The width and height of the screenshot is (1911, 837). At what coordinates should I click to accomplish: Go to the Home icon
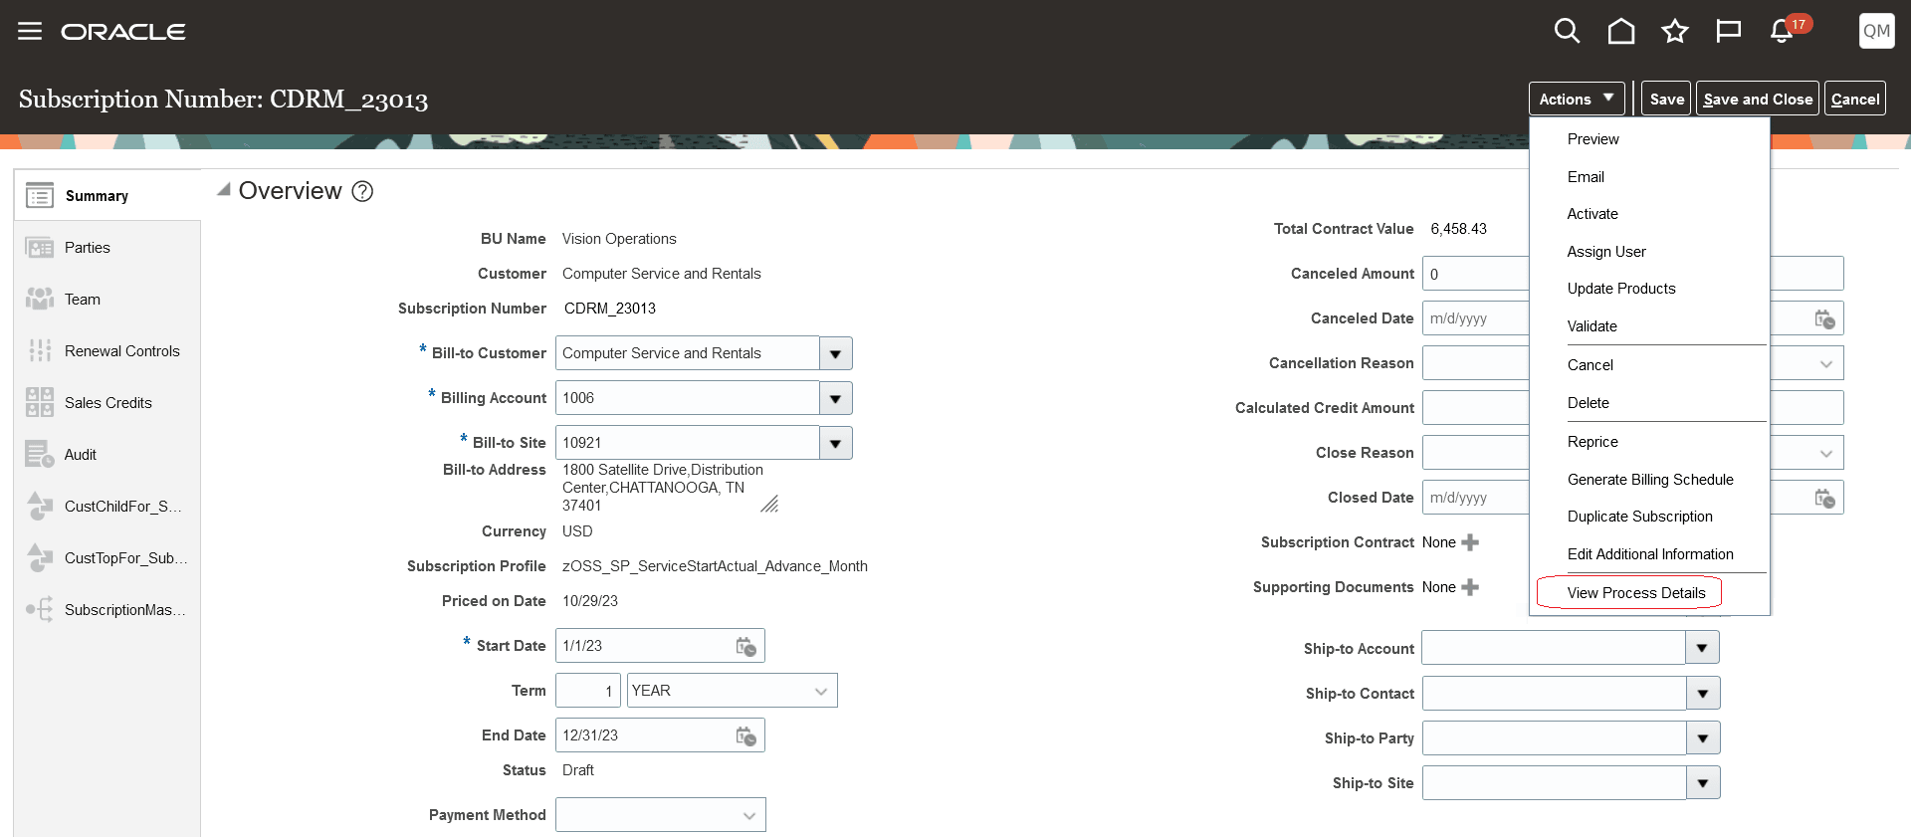(1621, 31)
